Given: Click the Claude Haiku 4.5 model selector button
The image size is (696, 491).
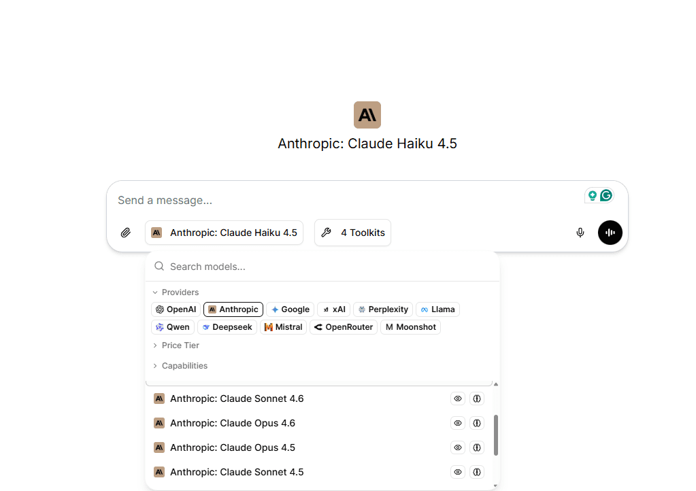Looking at the screenshot, I should click(225, 233).
